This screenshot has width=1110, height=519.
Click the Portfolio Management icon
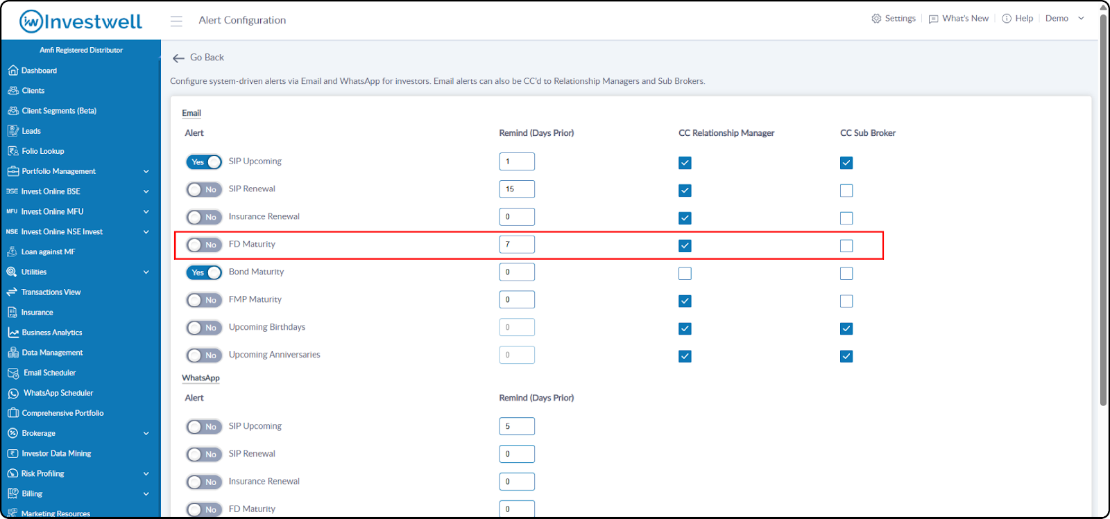point(12,171)
